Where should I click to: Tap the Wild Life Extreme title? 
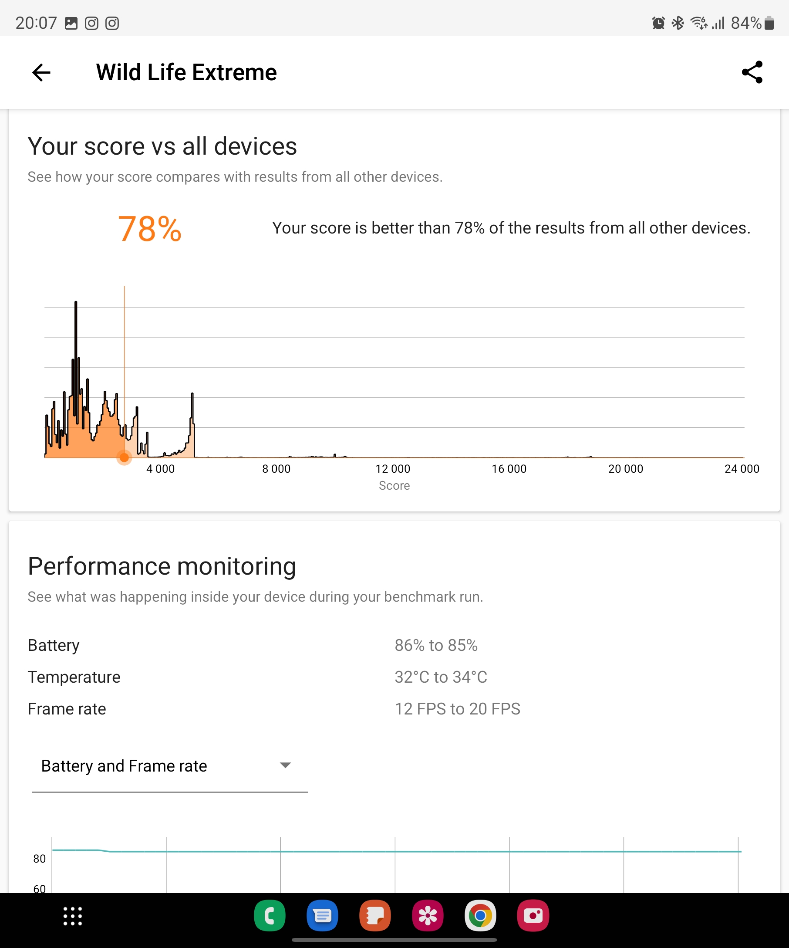[x=186, y=73]
